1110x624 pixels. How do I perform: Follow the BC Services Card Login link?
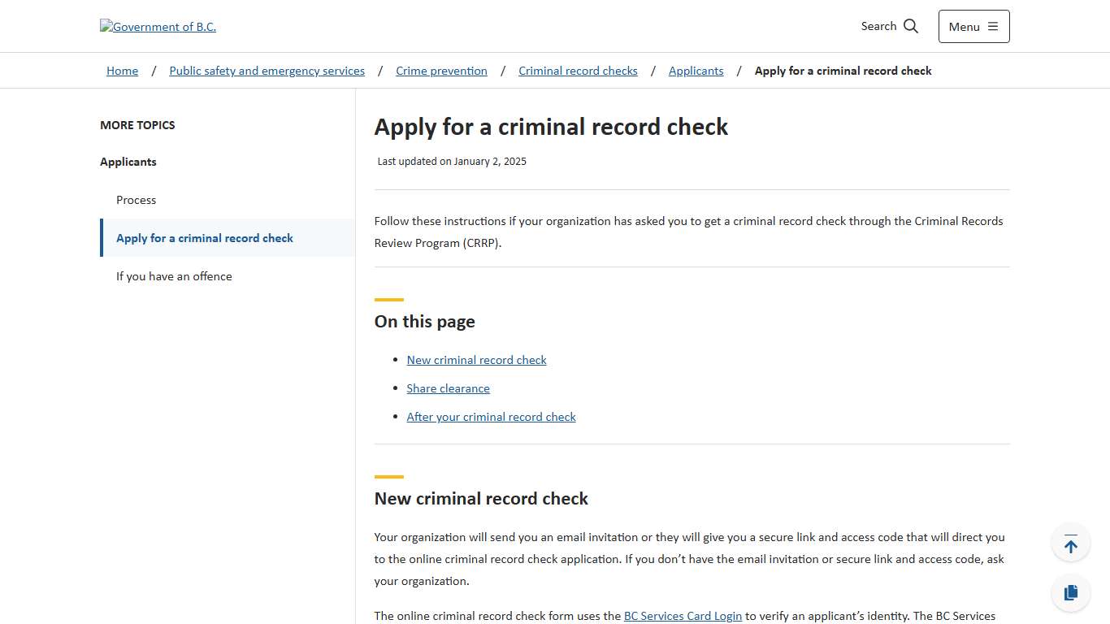(683, 616)
